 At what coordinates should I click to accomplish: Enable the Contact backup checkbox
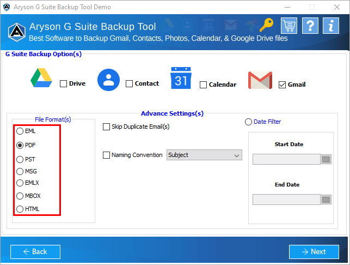[129, 83]
